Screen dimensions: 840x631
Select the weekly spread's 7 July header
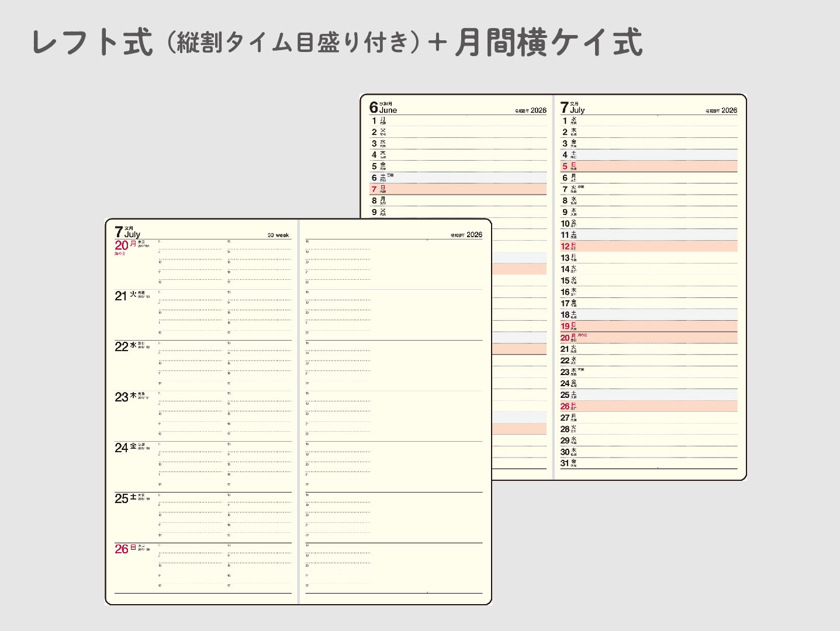[x=127, y=231]
